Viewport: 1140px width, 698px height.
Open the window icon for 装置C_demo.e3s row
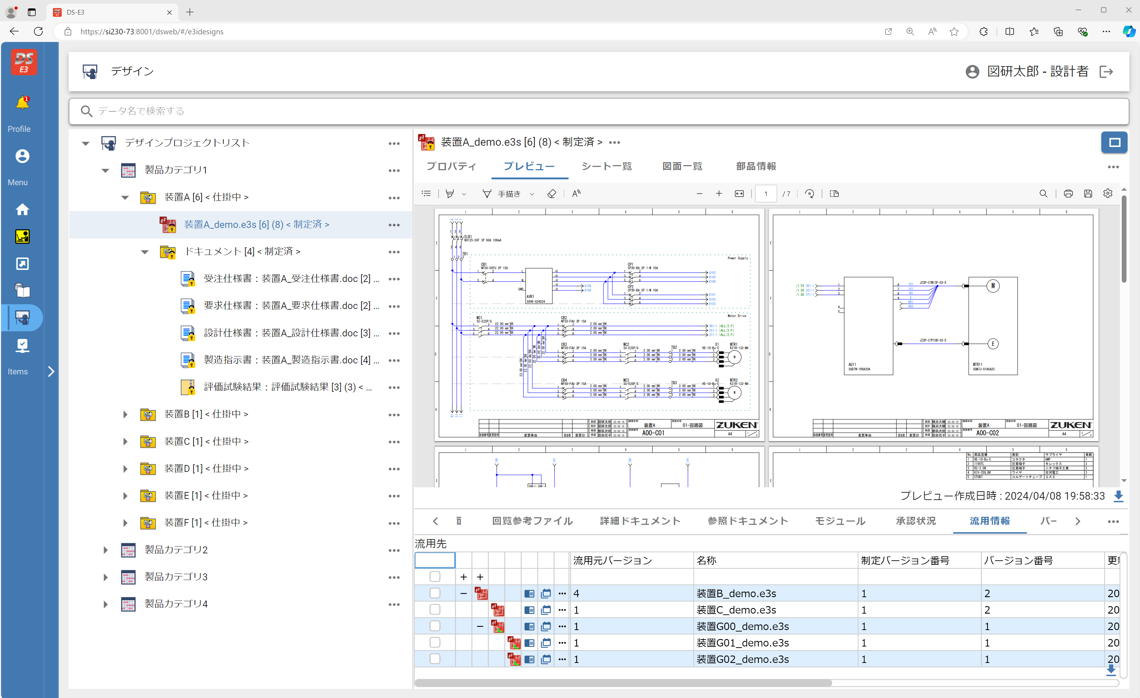546,610
